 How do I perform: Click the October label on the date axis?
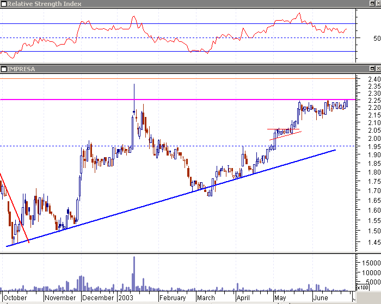point(15,297)
